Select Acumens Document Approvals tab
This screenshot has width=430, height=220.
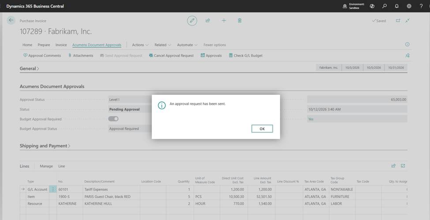(x=97, y=45)
